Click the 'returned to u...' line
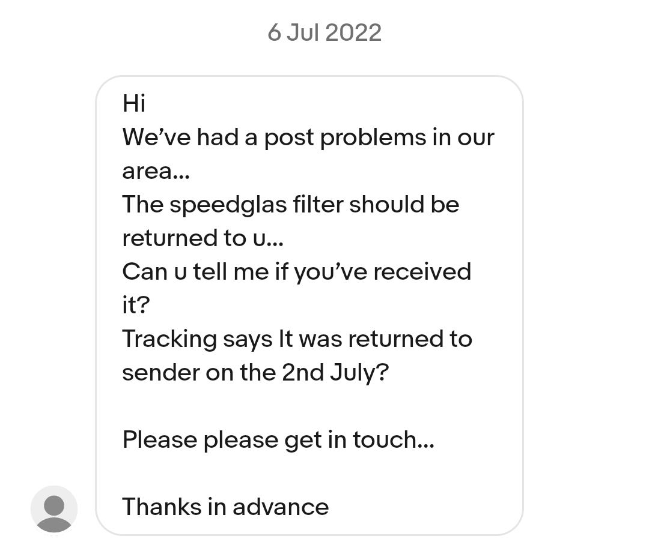Viewport: 649px width, 539px height. pos(203,238)
